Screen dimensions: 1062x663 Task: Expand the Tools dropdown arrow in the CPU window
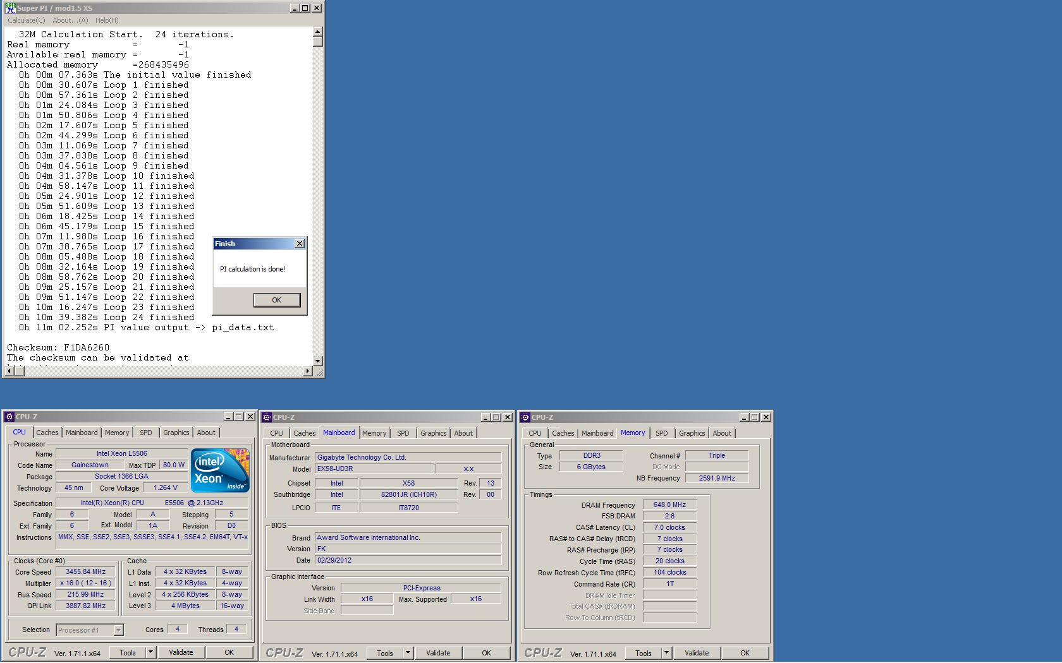point(150,652)
